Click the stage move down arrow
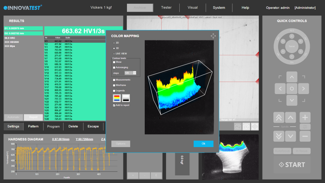This screenshot has height=183, width=325. point(292,100)
